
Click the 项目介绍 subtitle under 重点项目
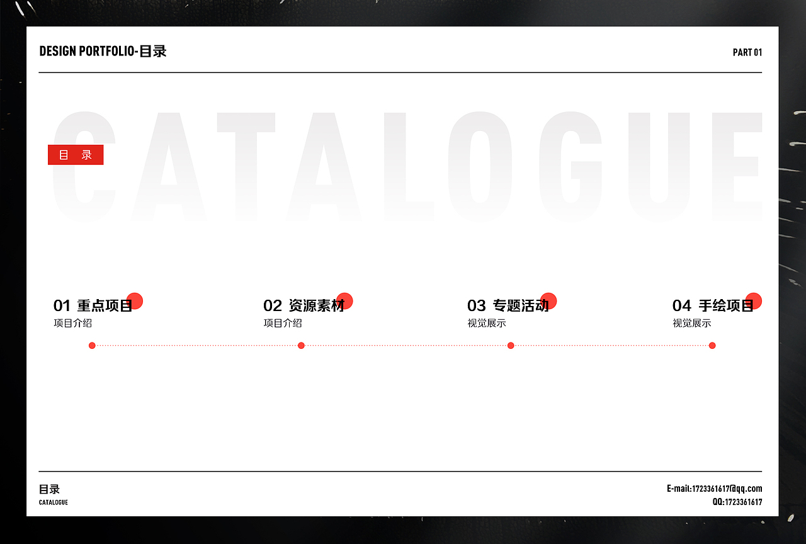point(73,323)
